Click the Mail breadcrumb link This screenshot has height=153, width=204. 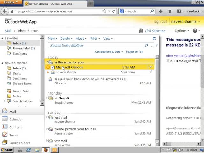coord(8,31)
